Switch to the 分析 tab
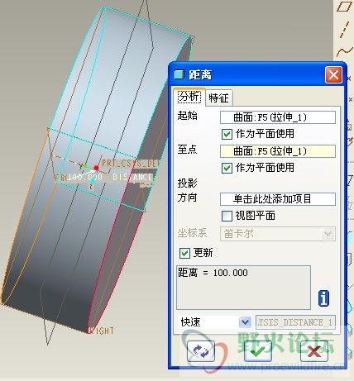This screenshot has width=354, height=381. click(189, 97)
